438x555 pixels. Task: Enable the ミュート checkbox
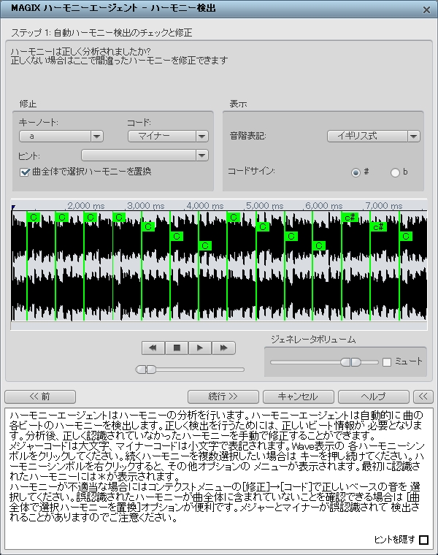387,362
